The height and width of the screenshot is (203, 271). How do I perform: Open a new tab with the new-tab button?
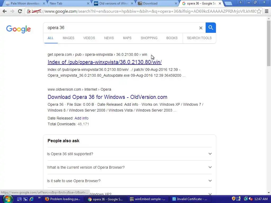[x=228, y=3]
